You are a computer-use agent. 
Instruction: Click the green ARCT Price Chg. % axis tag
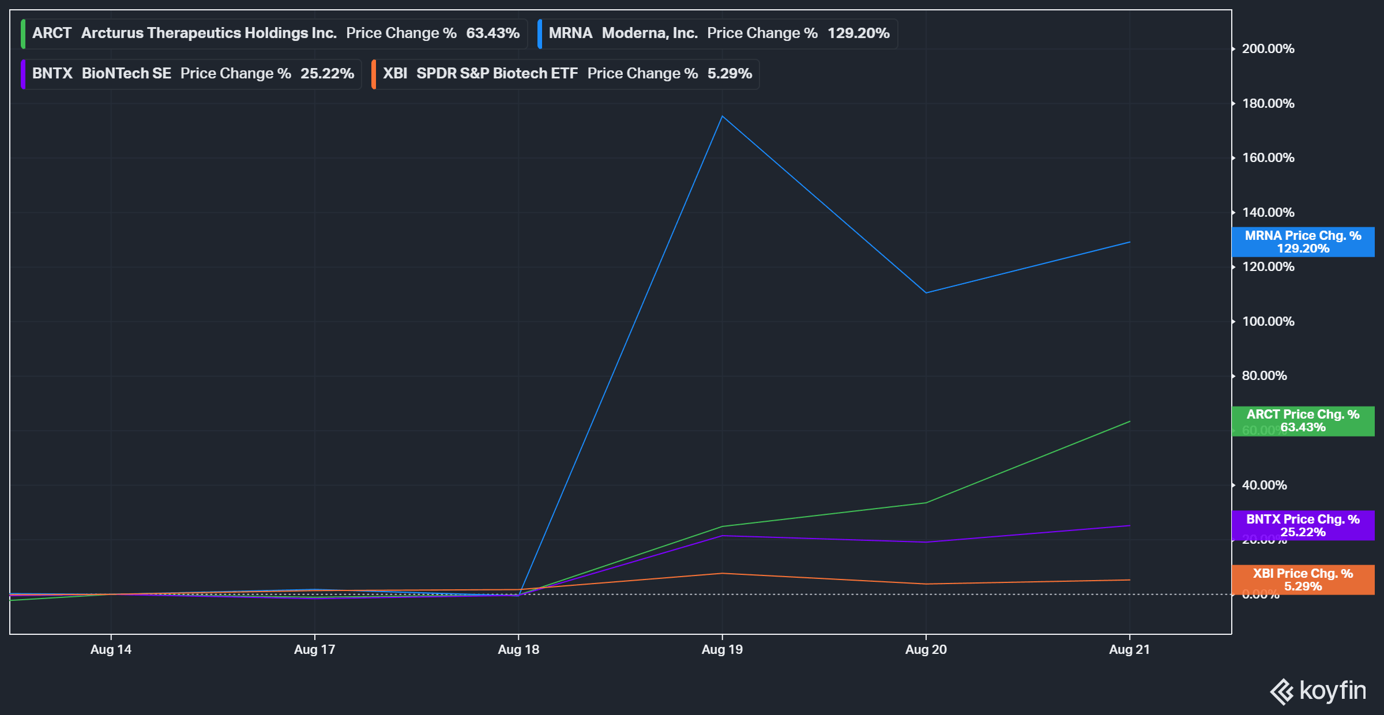pyautogui.click(x=1303, y=421)
